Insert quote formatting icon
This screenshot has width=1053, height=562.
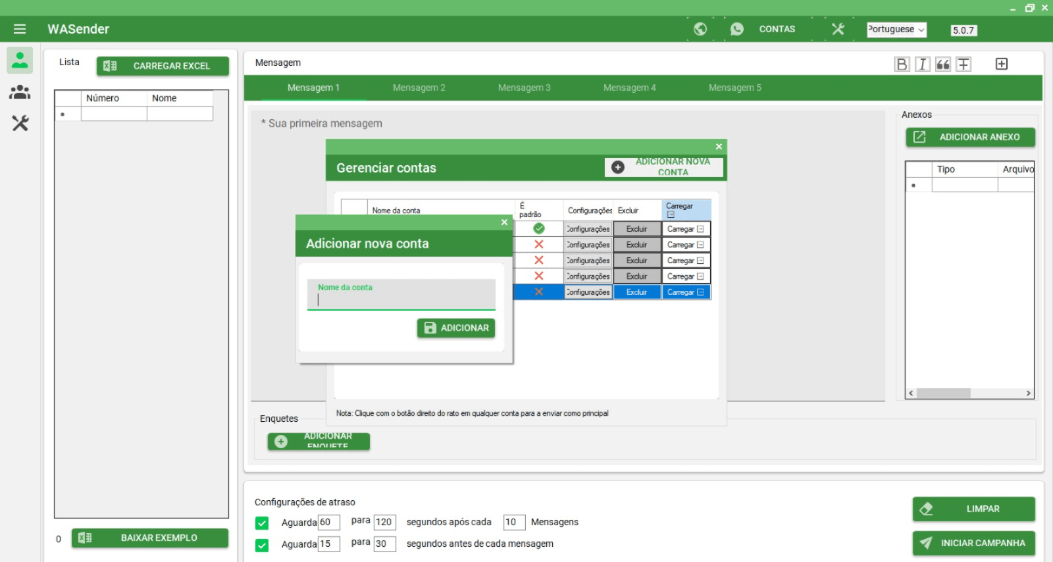pos(943,64)
